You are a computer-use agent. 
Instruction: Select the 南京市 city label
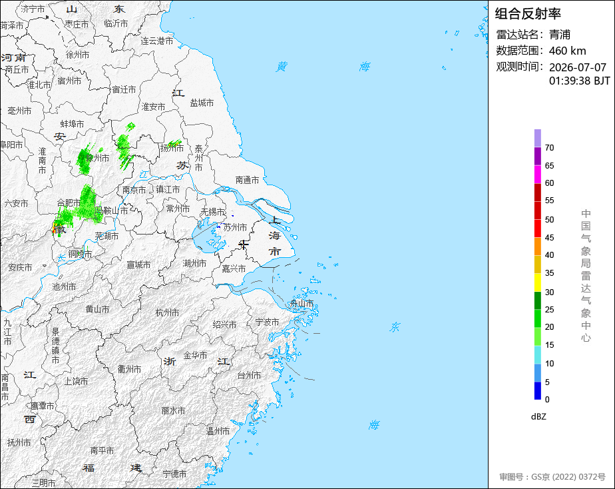(134, 190)
